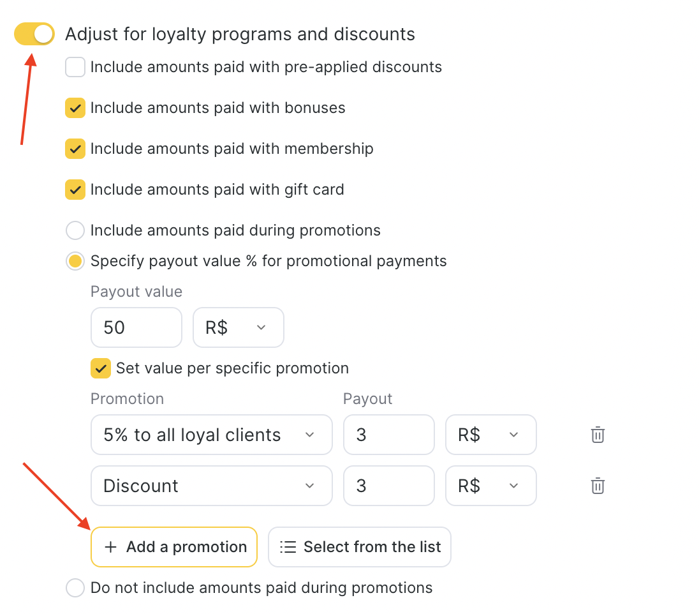Click the Add a promotion button
The width and height of the screenshot is (699, 614).
click(174, 546)
